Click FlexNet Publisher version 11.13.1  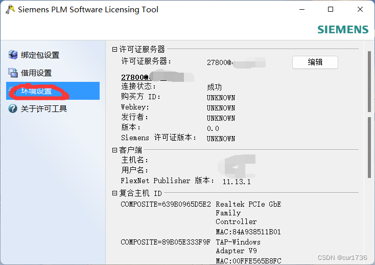pyautogui.click(x=237, y=182)
